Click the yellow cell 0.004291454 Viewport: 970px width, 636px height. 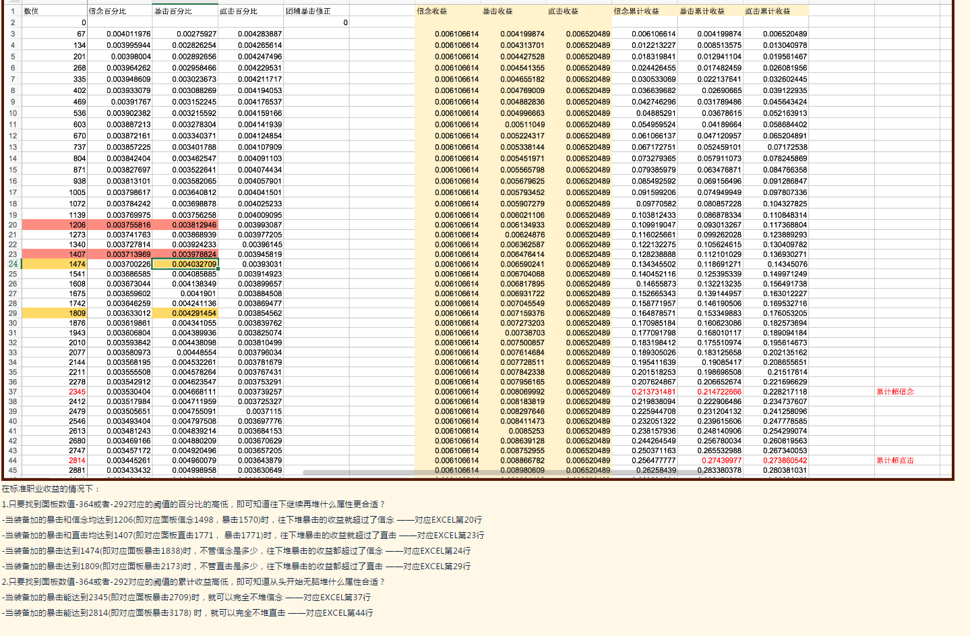[x=185, y=313]
